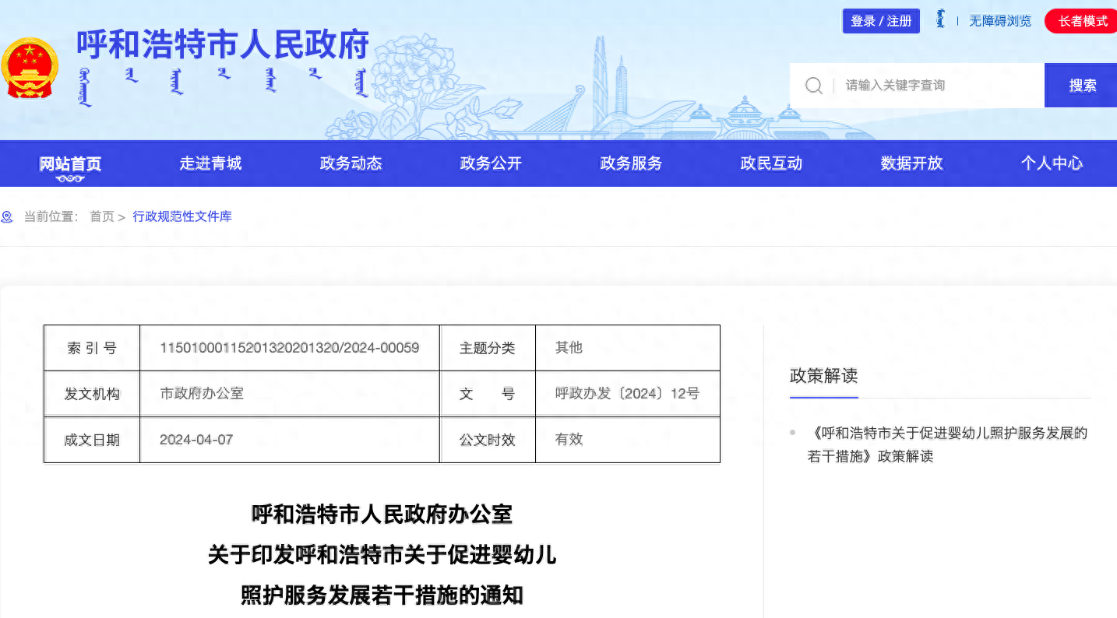Screen dimensions: 1117x618
Task: Select 政务公开 in navigation bar
Action: pos(491,163)
